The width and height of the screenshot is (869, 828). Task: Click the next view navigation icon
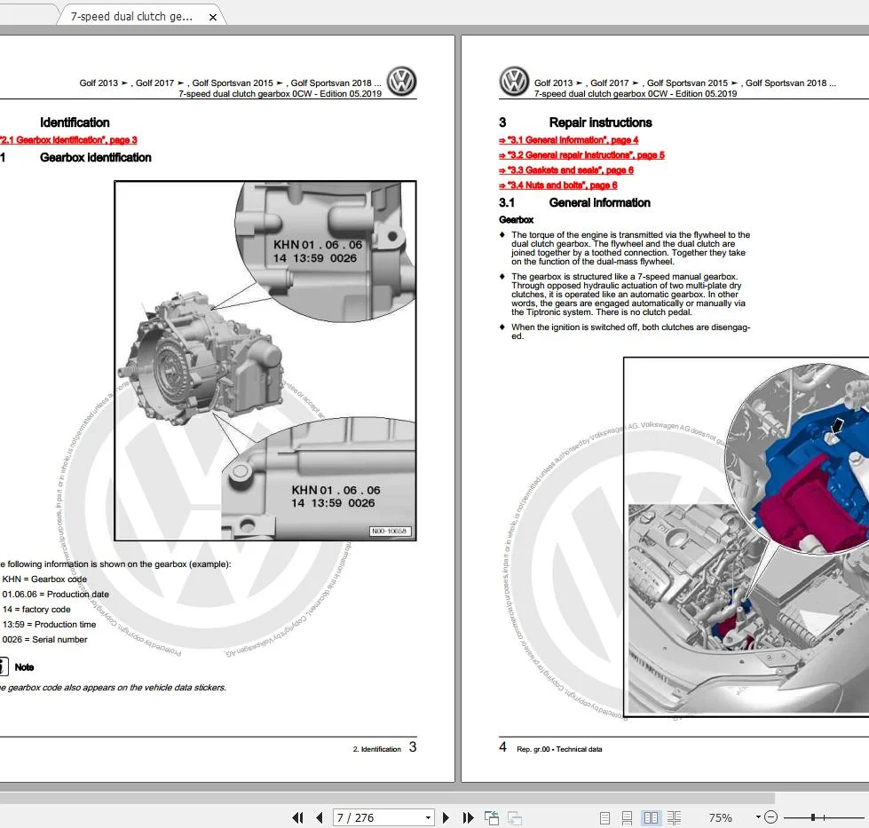pyautogui.click(x=515, y=817)
